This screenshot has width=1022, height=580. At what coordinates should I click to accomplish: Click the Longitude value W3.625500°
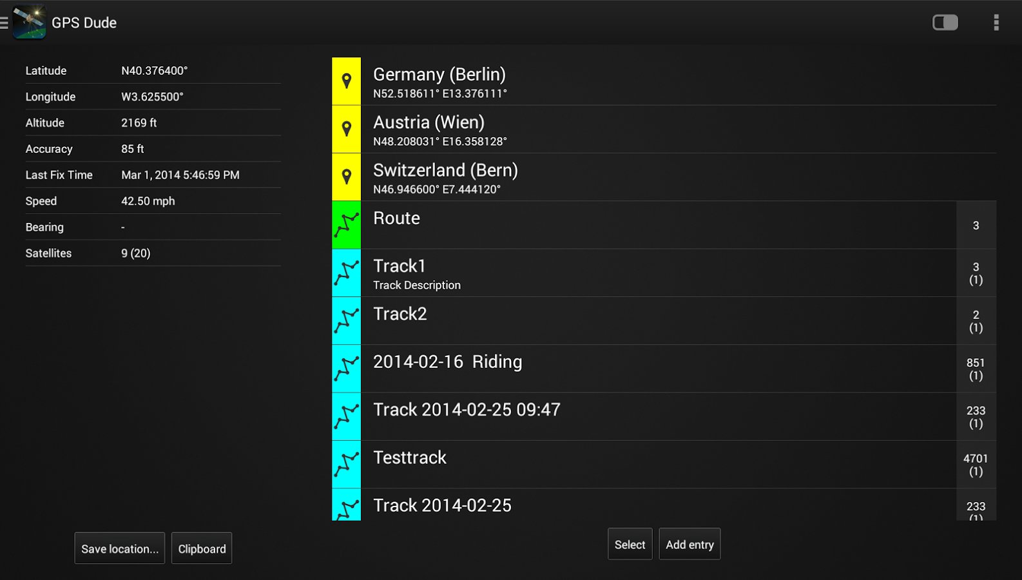(x=153, y=97)
